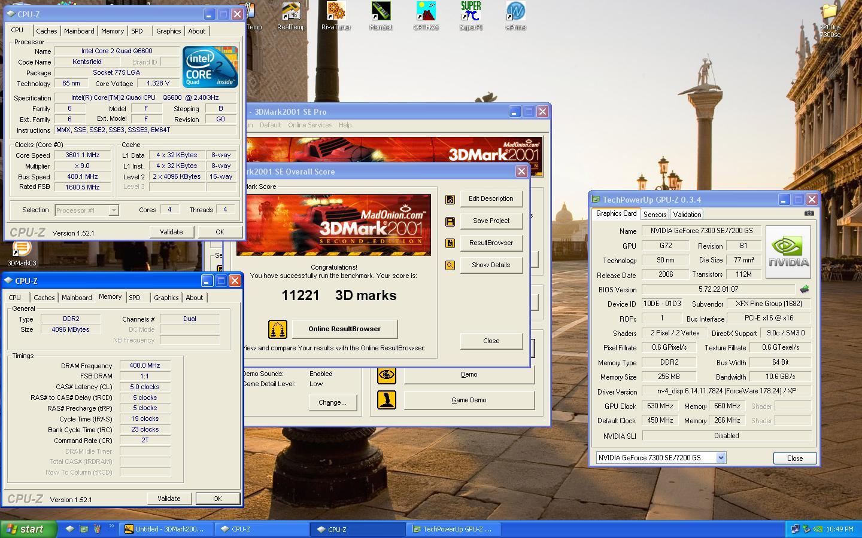Click the BIOS save chip icon in GPU-Z

(805, 289)
